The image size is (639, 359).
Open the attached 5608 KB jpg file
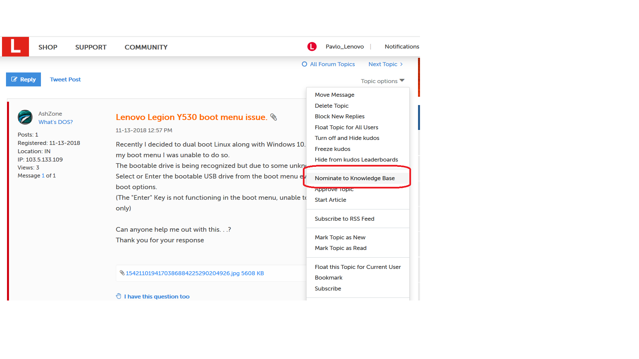click(195, 273)
